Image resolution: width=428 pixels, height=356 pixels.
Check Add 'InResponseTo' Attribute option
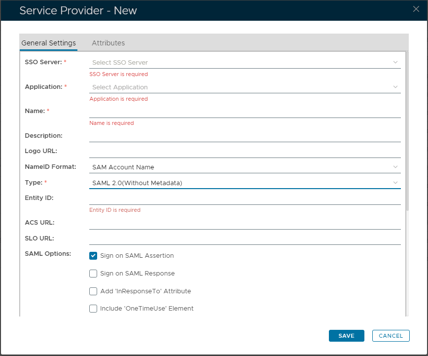pos(93,291)
